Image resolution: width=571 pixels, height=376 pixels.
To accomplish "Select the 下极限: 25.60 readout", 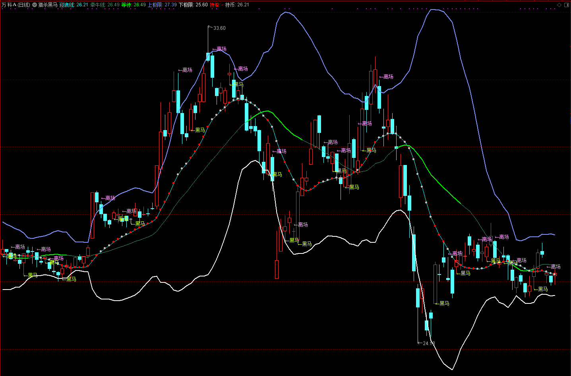I will coord(193,5).
